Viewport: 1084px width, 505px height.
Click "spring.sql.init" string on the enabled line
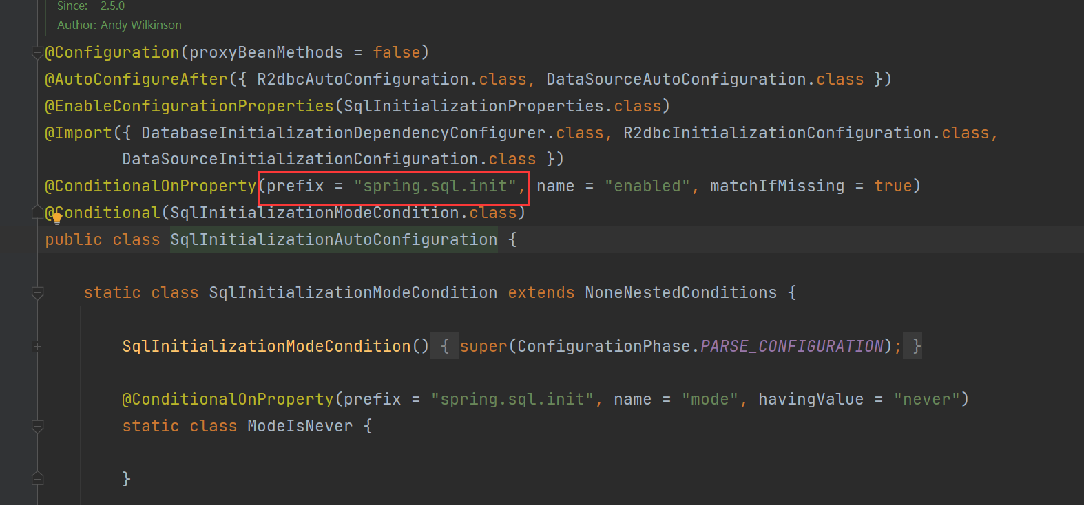tap(435, 186)
